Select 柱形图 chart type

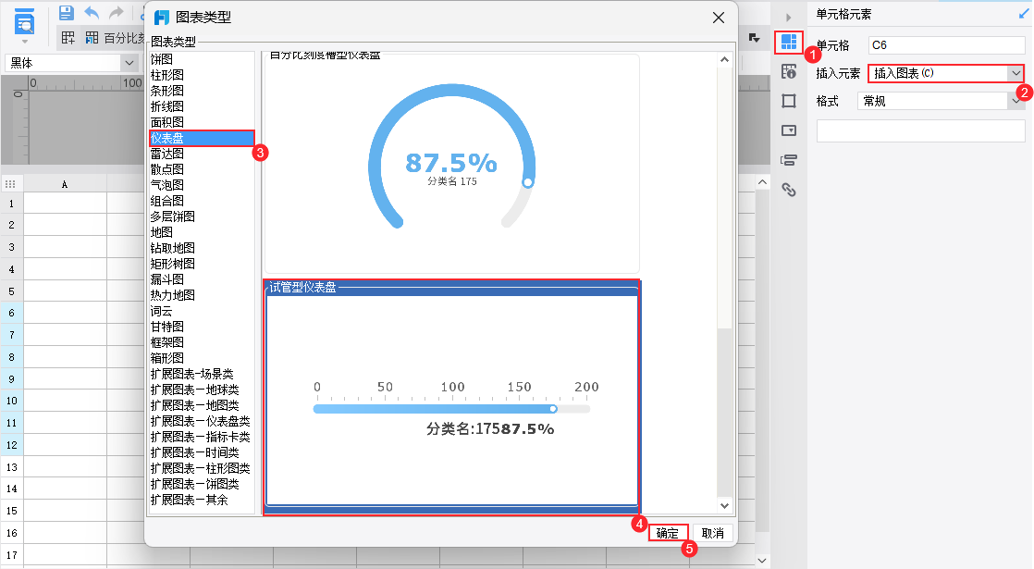pyautogui.click(x=166, y=75)
